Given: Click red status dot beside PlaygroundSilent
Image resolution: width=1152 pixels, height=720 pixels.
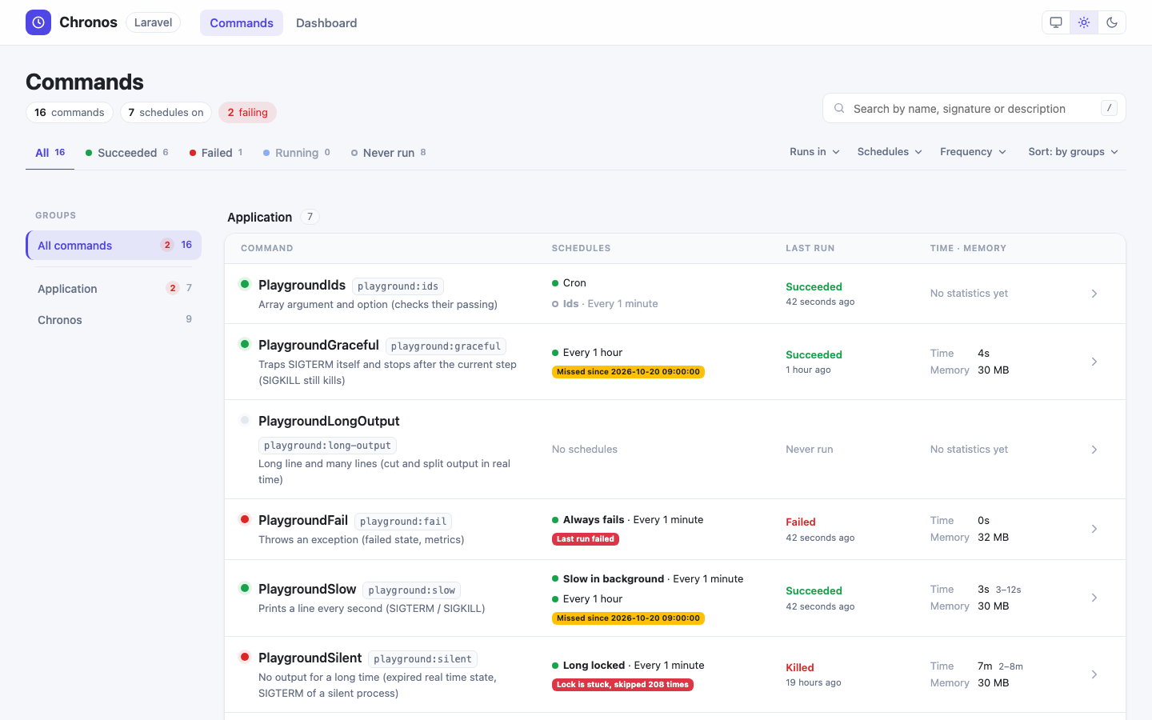Looking at the screenshot, I should 245,657.
